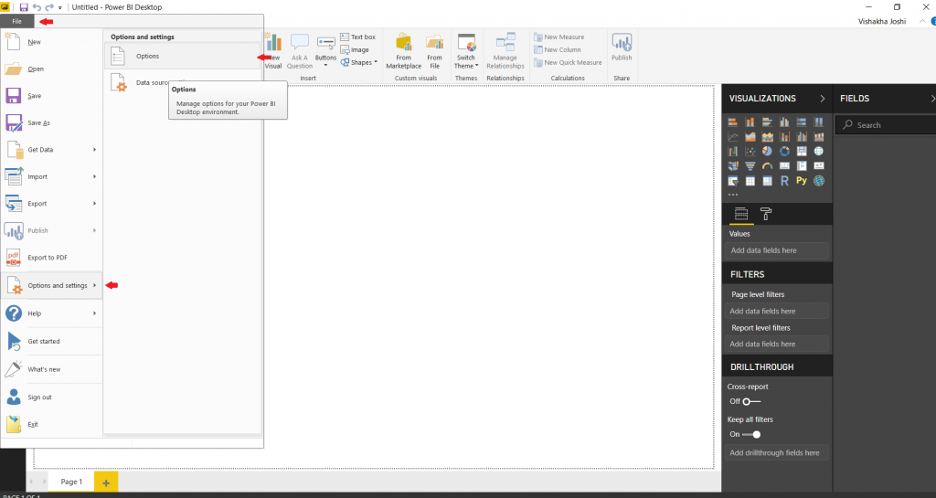Select the pie chart visual
This screenshot has height=498, width=936.
[768, 152]
